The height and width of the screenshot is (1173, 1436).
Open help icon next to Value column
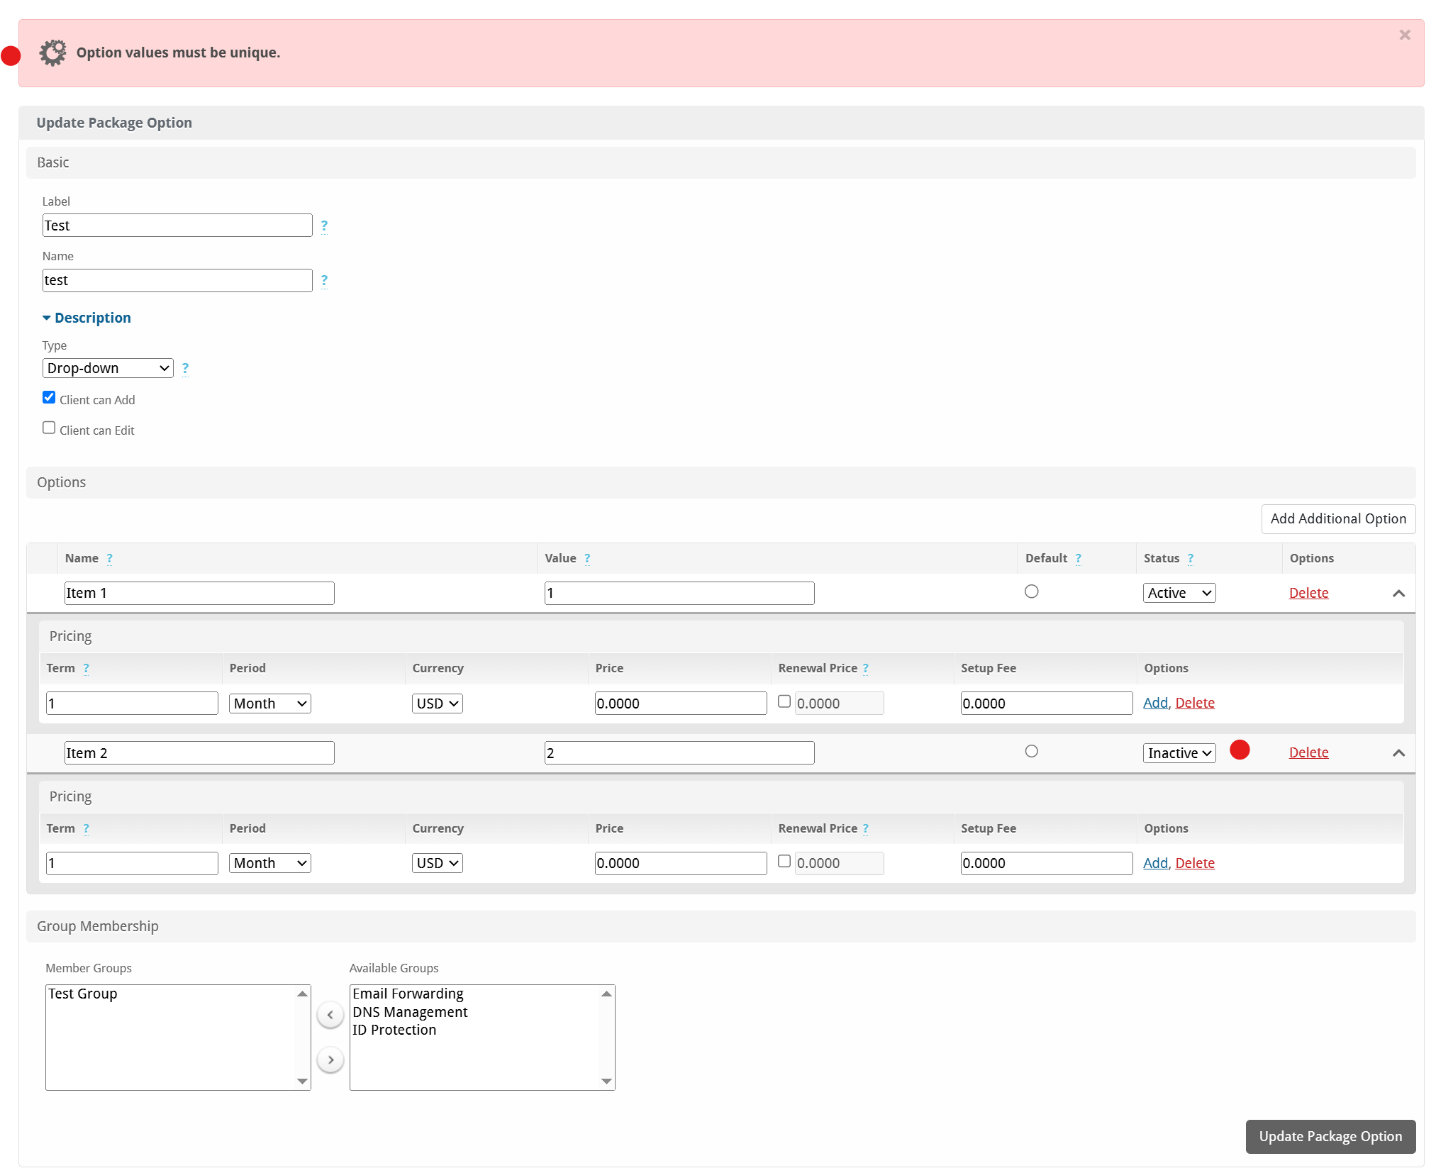click(x=587, y=559)
